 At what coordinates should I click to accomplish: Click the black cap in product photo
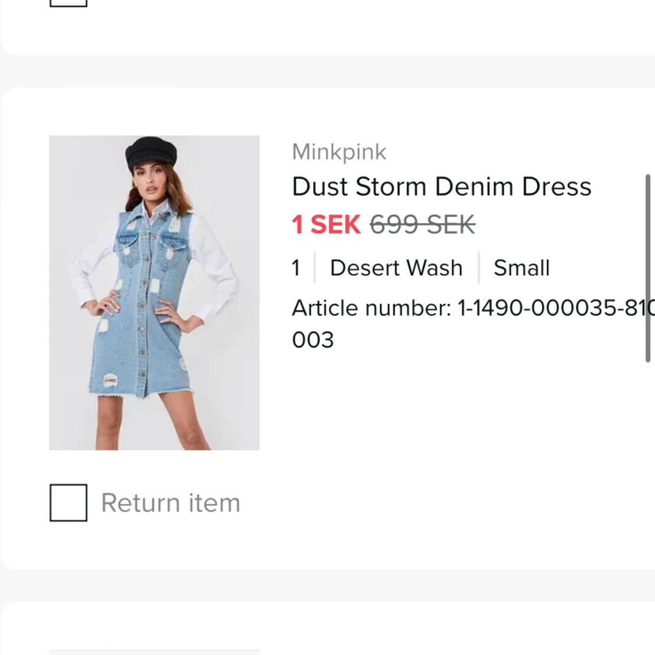tap(151, 151)
